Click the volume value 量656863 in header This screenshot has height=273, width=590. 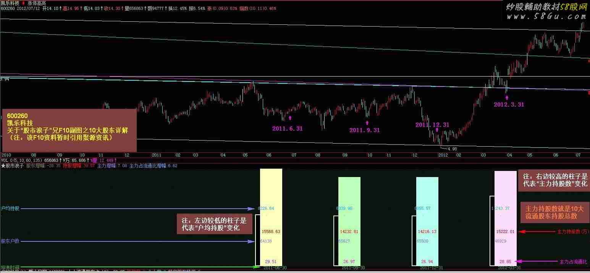(135, 8)
